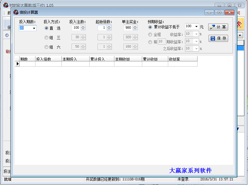Click the 起始倍数 input field for 直选
248x185 pixels.
point(102,28)
